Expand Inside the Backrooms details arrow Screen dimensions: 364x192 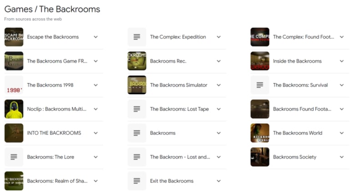(342, 61)
